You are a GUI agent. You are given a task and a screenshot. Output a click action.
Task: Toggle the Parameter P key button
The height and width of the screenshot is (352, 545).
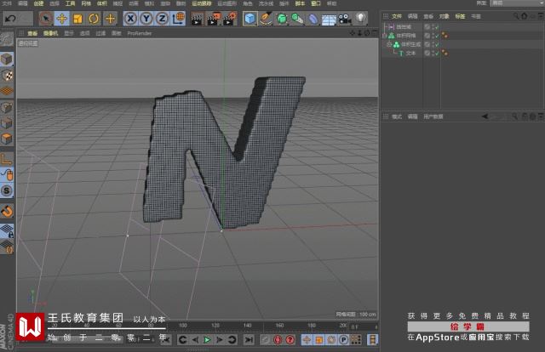coord(343,340)
